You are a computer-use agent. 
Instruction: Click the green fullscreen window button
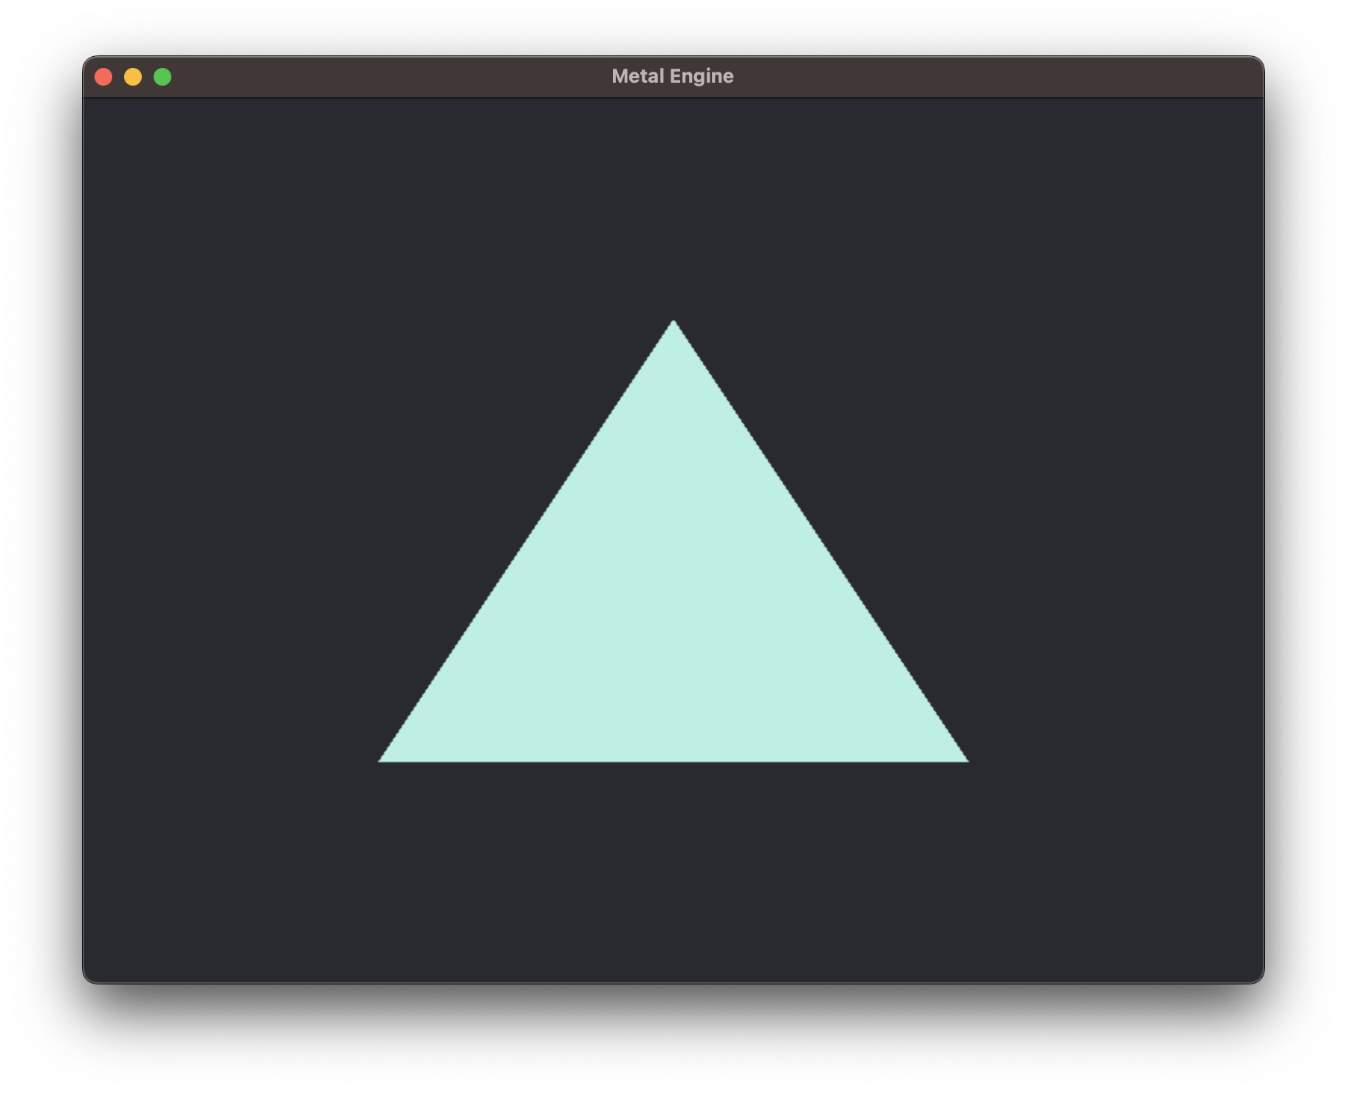[x=162, y=75]
